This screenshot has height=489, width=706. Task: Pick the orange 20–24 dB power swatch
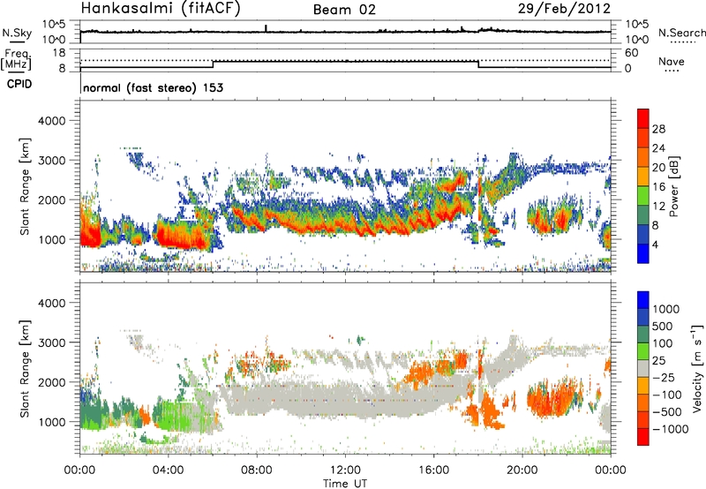[x=643, y=157]
